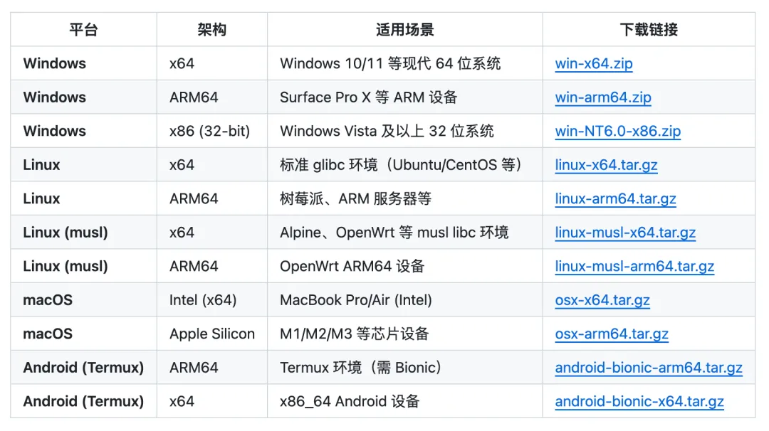Click the 平台 column header
769x431 pixels.
83,30
